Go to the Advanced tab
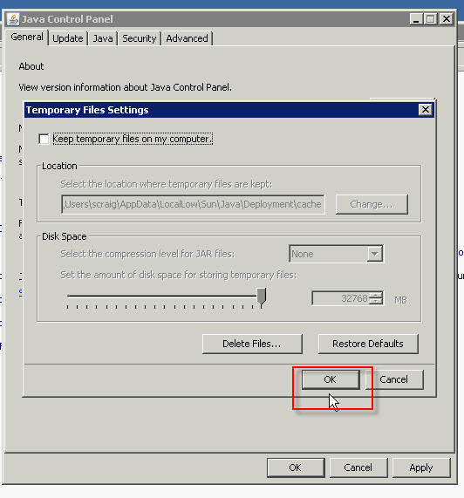Screen dimensions: 464x498 coord(187,38)
